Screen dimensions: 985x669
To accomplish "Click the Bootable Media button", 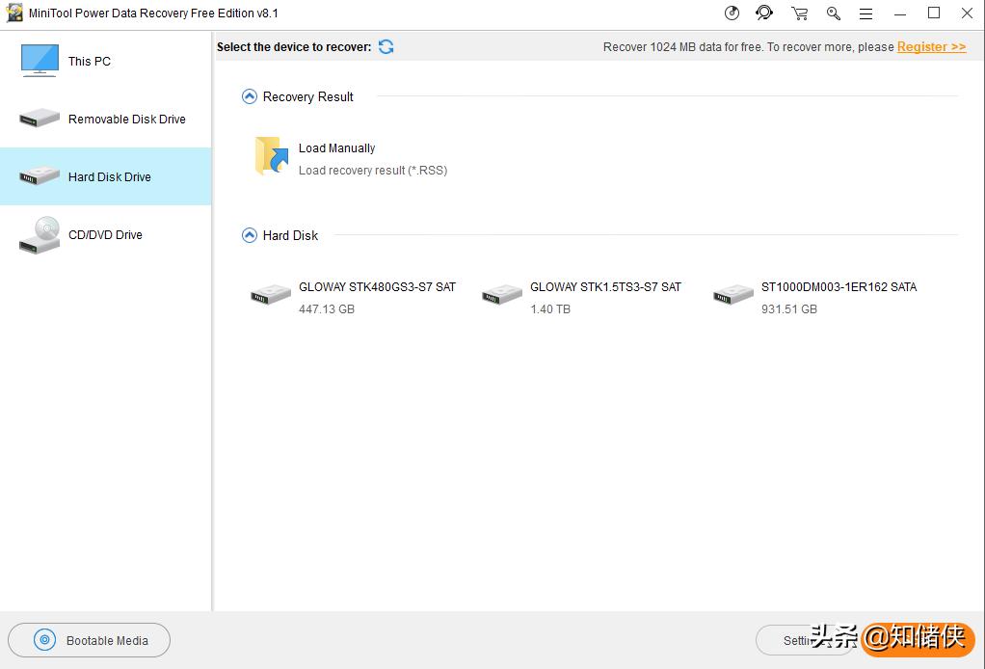I will [90, 640].
